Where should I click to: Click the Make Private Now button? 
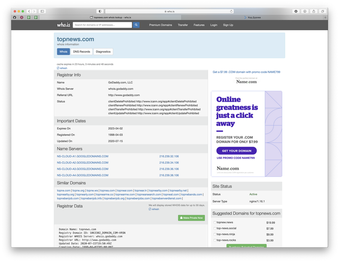pyautogui.click(x=191, y=218)
